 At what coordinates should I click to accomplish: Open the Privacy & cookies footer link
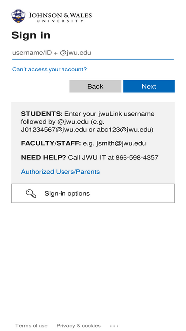pyautogui.click(x=78, y=326)
